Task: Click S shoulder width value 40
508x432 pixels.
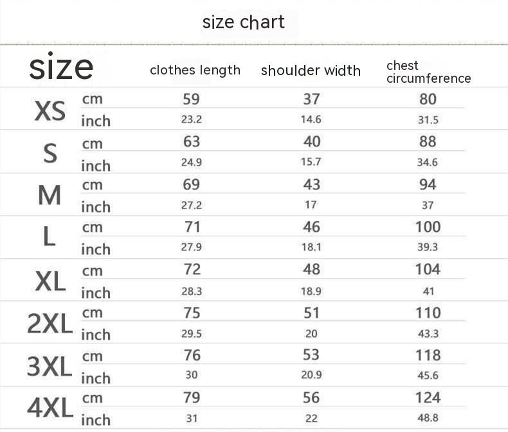Action: click(x=311, y=141)
